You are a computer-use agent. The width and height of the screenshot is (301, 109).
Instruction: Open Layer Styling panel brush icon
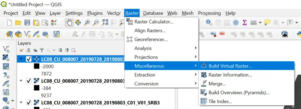22,50
